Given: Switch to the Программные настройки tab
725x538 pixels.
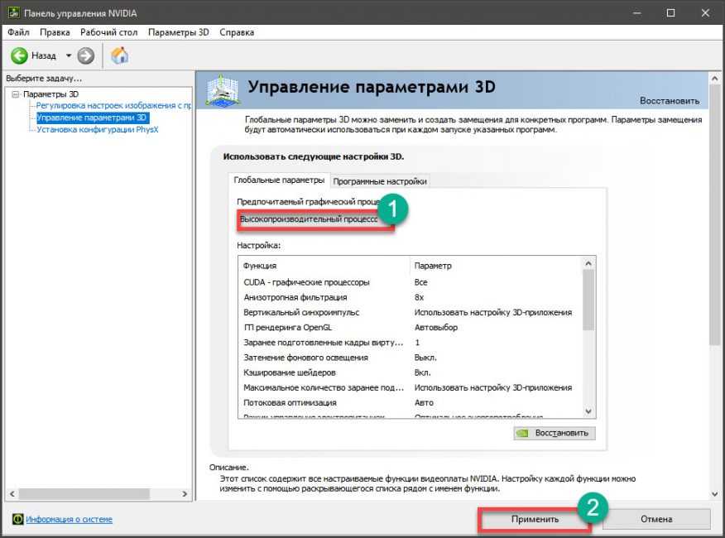Looking at the screenshot, I should tap(380, 181).
